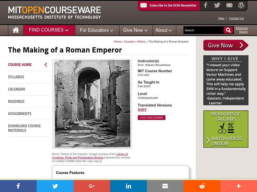Viewport: 257px width, 192px height.
Task: Click the page title The Making of a Roman Emperor
Action: coord(65,50)
